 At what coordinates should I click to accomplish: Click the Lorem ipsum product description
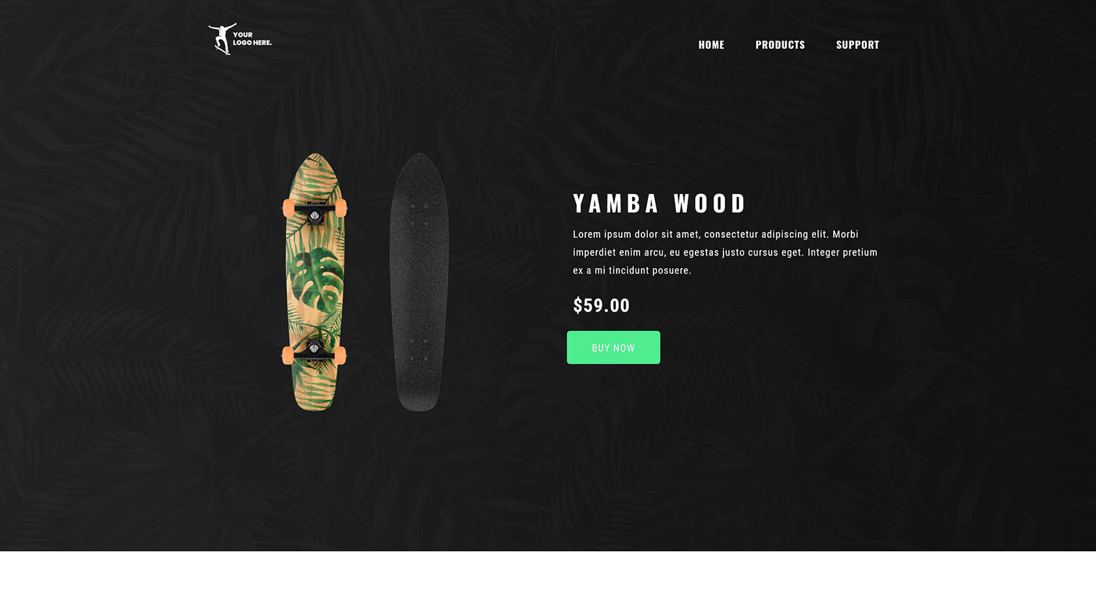(725, 252)
